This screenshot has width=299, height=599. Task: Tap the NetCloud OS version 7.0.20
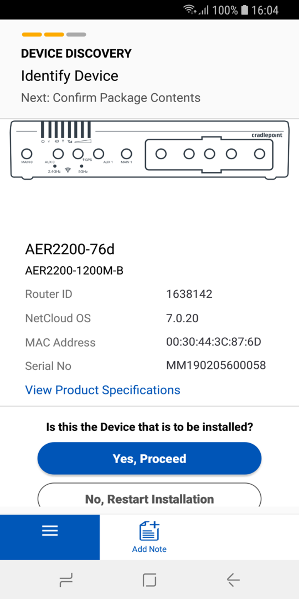point(182,318)
